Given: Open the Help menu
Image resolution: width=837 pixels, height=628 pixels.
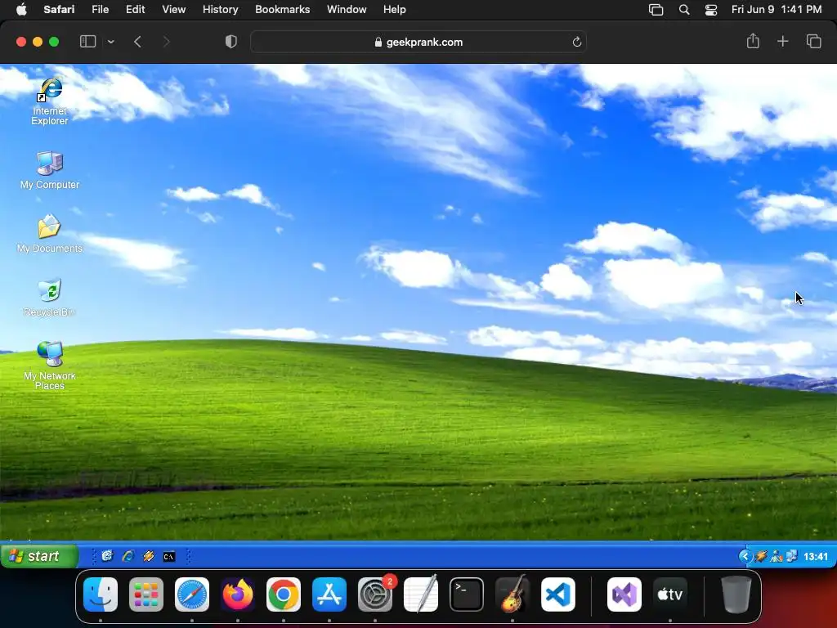Looking at the screenshot, I should [x=395, y=9].
